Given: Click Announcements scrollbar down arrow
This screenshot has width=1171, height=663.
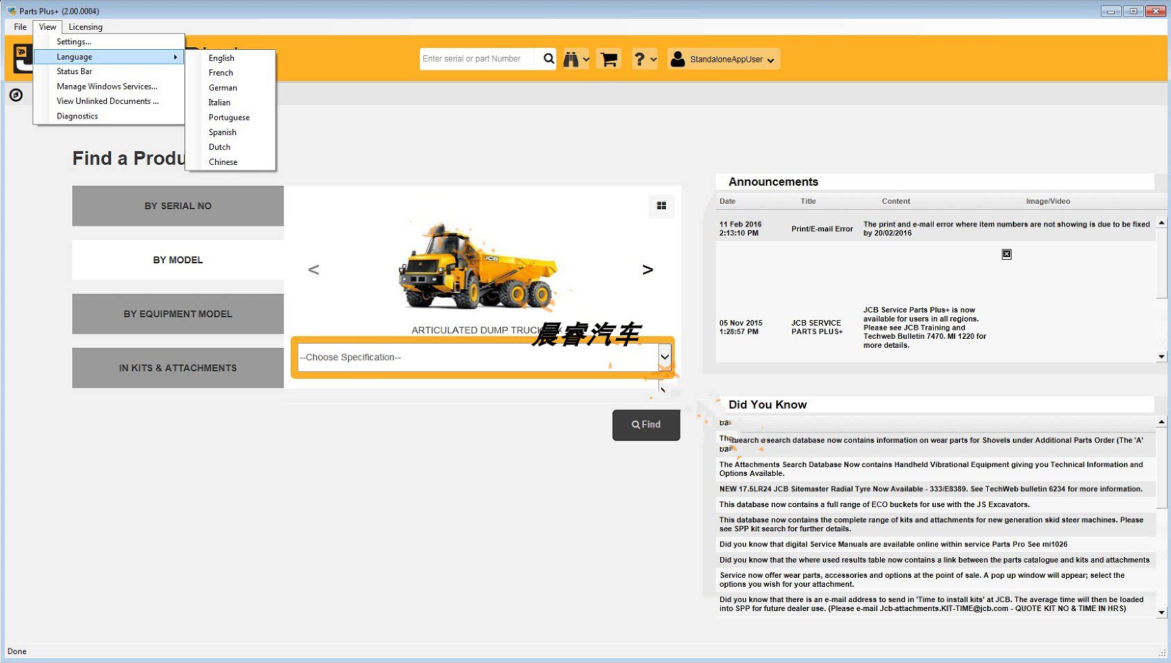Looking at the screenshot, I should click(1161, 357).
